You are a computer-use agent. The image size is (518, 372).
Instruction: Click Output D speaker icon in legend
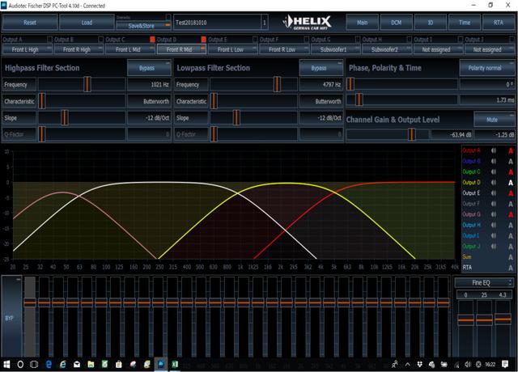(x=494, y=182)
